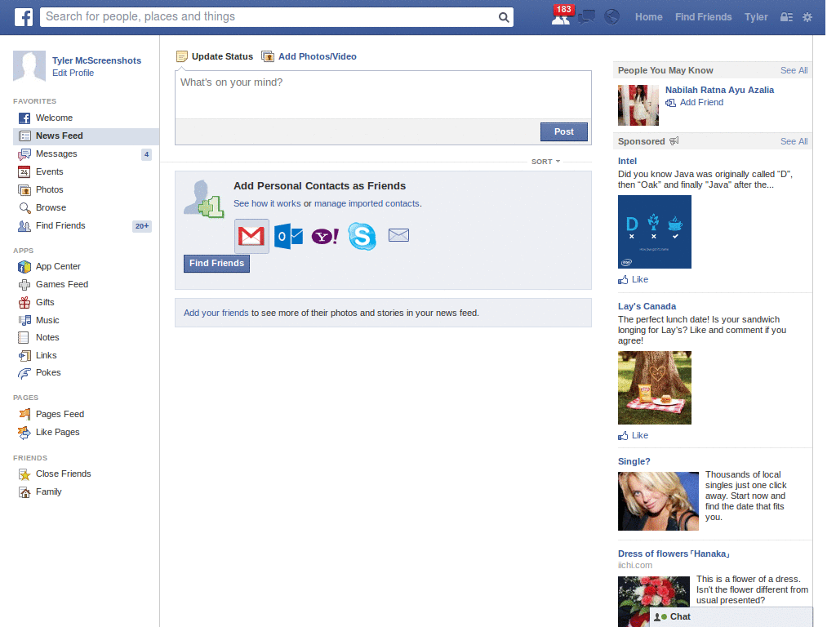836x627 pixels.
Task: Click manage imported contacts link
Action: coord(367,203)
